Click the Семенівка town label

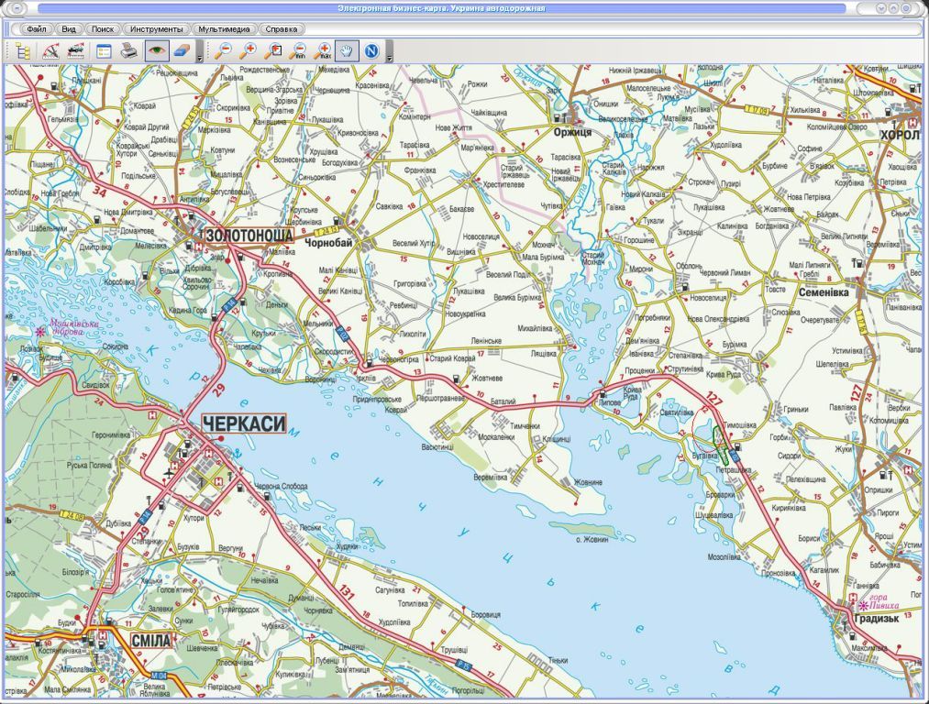[824, 292]
